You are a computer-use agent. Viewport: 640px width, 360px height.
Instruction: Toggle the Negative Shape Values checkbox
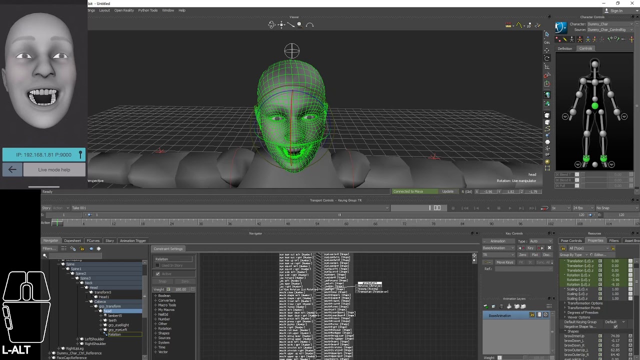(615, 326)
